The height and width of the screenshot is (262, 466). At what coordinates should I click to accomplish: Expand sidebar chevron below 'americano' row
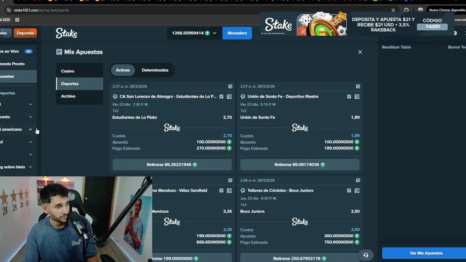point(31,142)
